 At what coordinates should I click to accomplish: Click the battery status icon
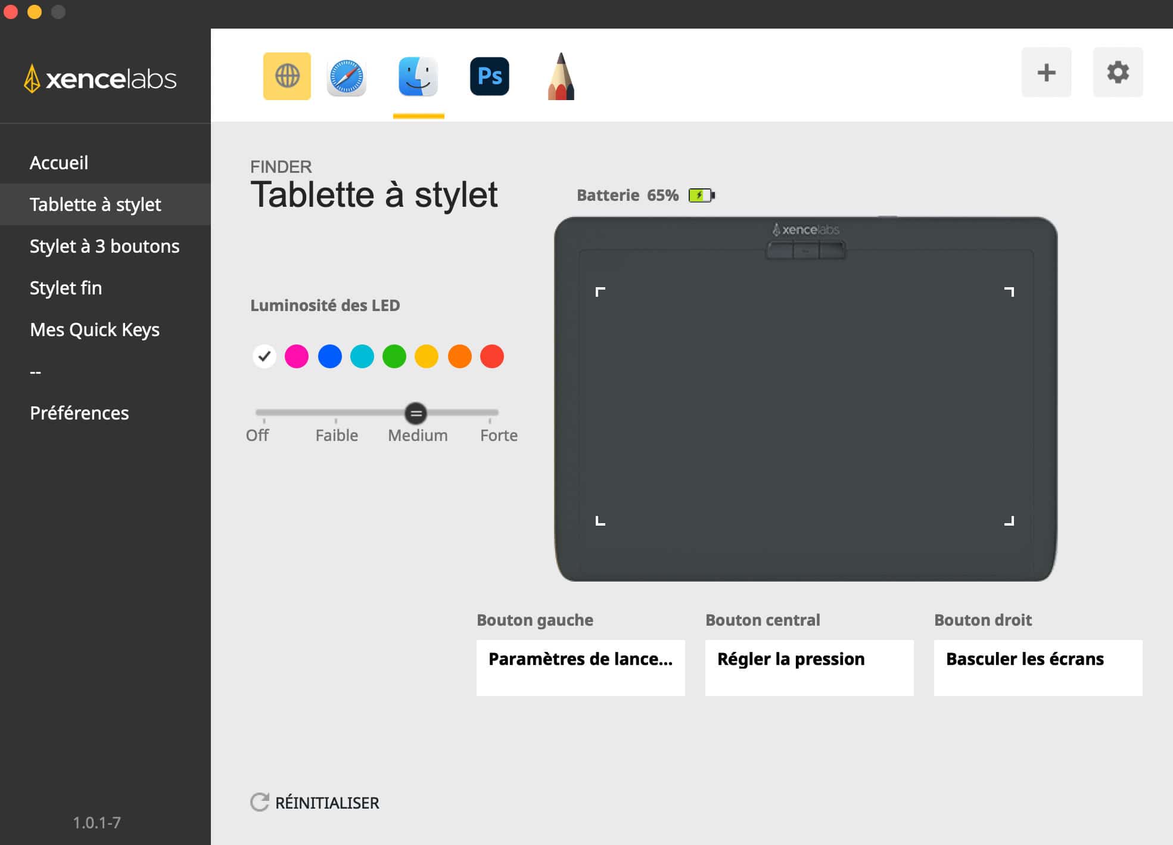point(701,195)
